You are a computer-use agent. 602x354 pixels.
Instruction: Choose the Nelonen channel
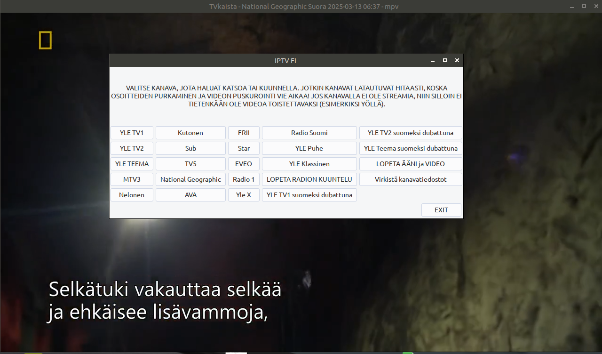132,195
